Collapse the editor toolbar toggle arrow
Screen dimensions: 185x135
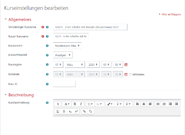point(58,104)
